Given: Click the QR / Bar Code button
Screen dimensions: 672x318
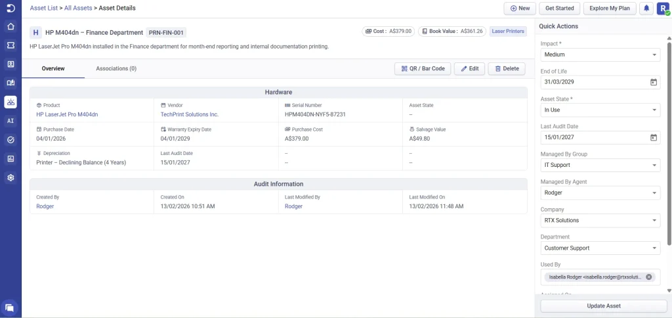Looking at the screenshot, I should [423, 68].
